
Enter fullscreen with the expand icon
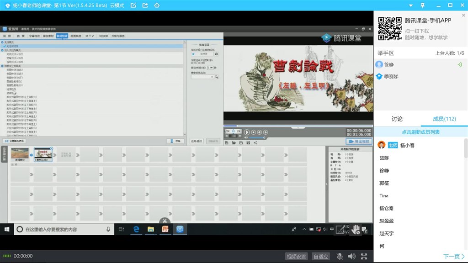[364, 257]
